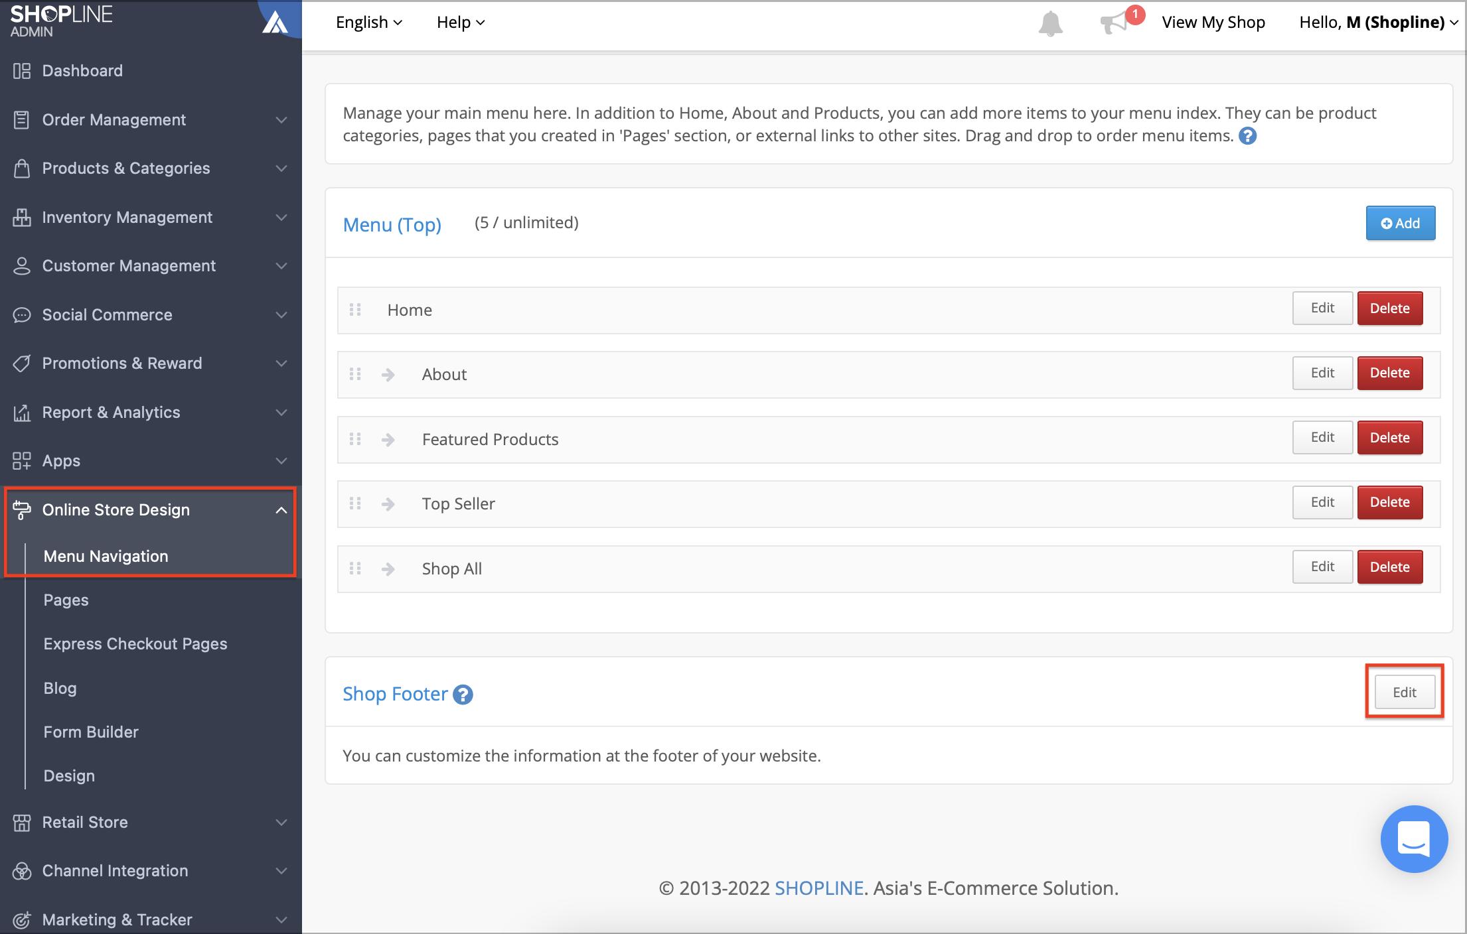1467x934 pixels.
Task: Click the Home row drag handle
Action: coord(355,310)
